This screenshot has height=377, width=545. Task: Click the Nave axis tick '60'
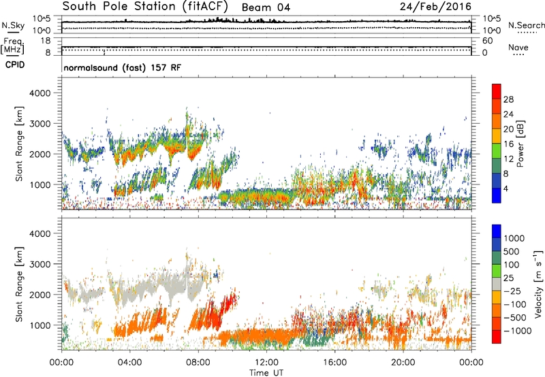[487, 41]
